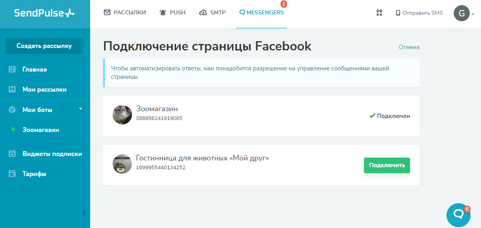Click the SendPulse logo

[x=44, y=13]
